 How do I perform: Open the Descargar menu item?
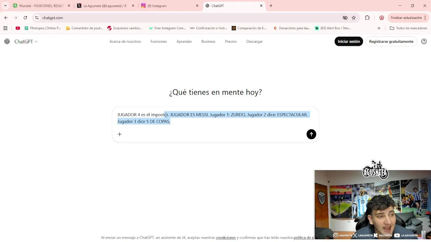click(x=255, y=41)
